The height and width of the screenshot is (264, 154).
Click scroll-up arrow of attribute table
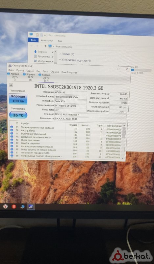[x=124, y=126]
